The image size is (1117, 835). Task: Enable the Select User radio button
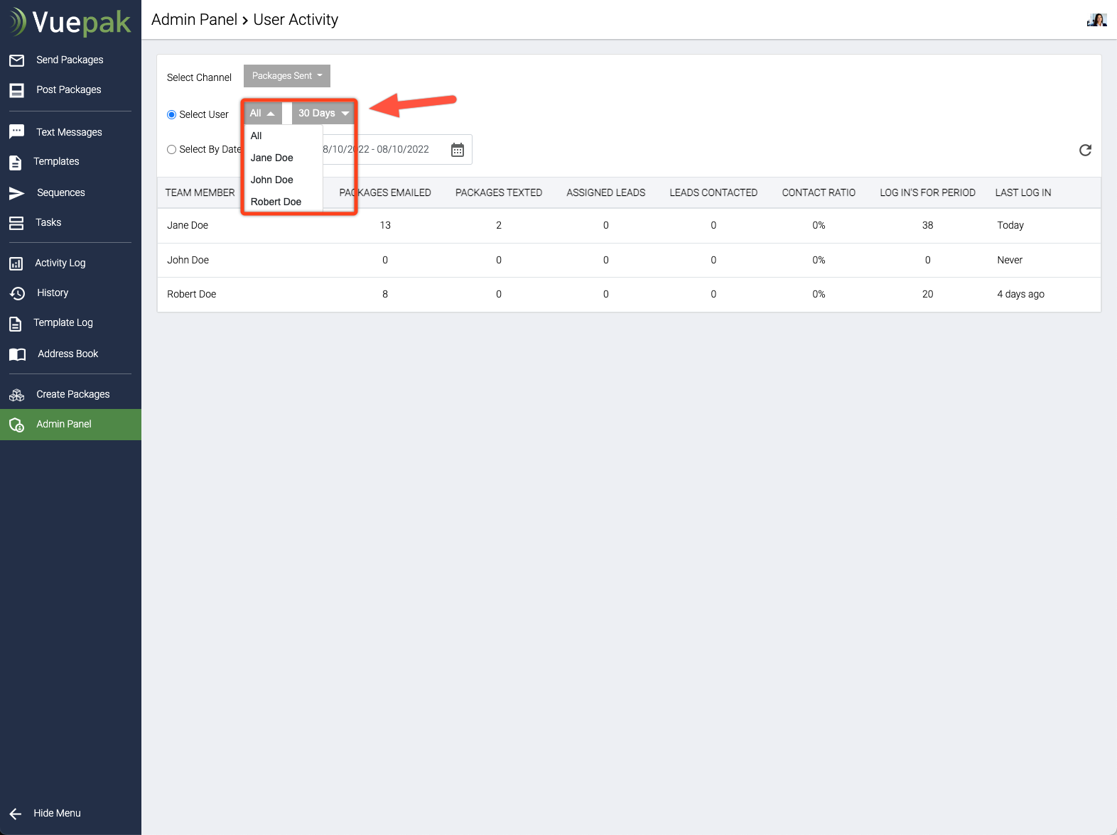[x=172, y=115]
